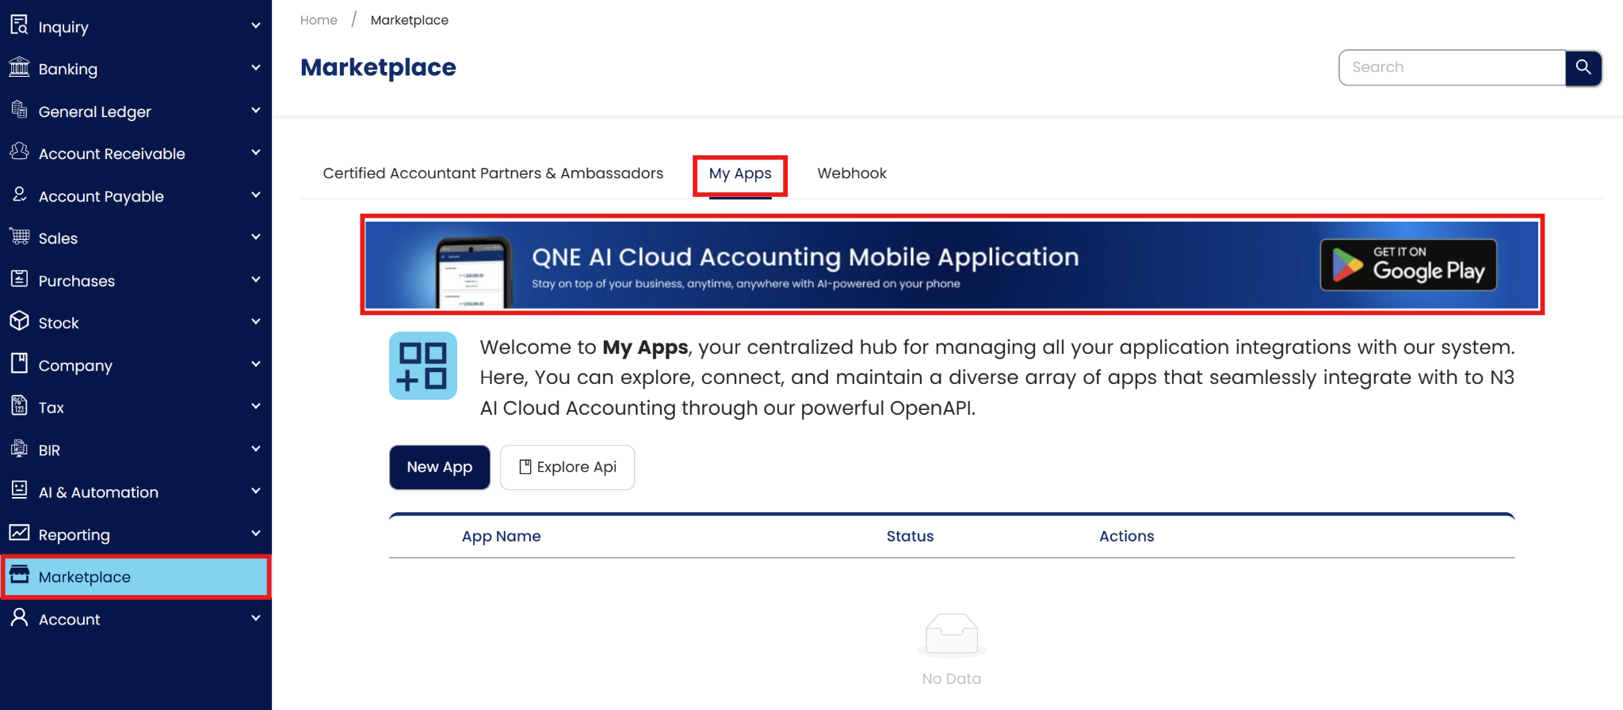Click the Stock box icon
Screen dimensions: 1623x710
tap(19, 321)
